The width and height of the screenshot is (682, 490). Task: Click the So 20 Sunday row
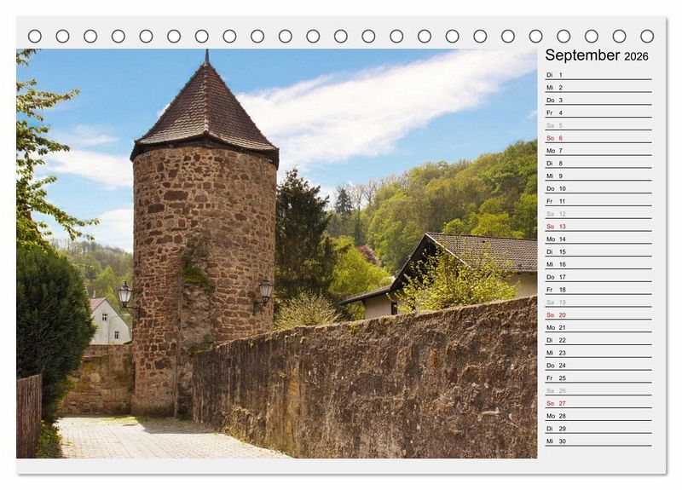coord(597,314)
